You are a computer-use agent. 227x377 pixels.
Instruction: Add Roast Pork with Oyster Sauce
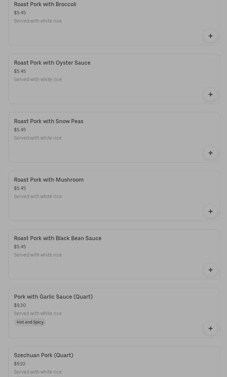(x=210, y=94)
